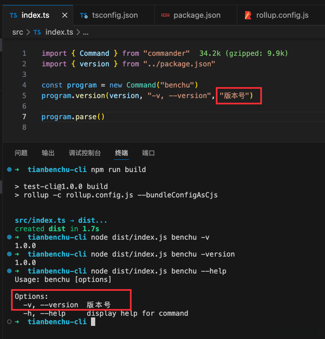Click the first "1.0.0" output after benchu -v
Screen dimensions: 325x339
tap(25, 246)
